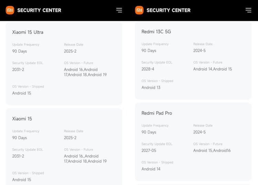Click the Mi logo on the Redmi 13C screen
Image resolution: width=258 pixels, height=185 pixels.
[x=139, y=10]
